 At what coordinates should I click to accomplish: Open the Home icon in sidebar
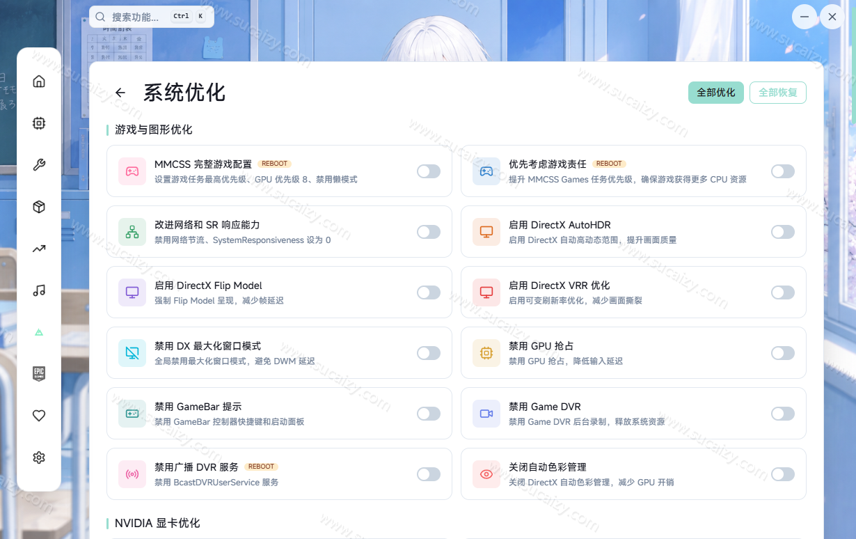[x=39, y=81]
